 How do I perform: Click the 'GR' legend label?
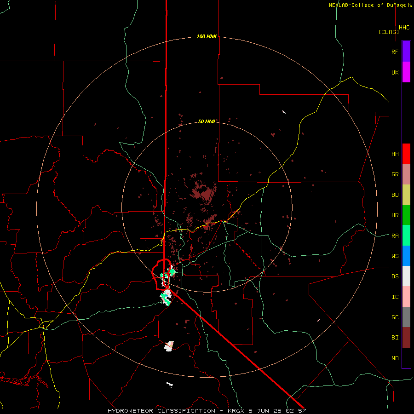[395, 174]
